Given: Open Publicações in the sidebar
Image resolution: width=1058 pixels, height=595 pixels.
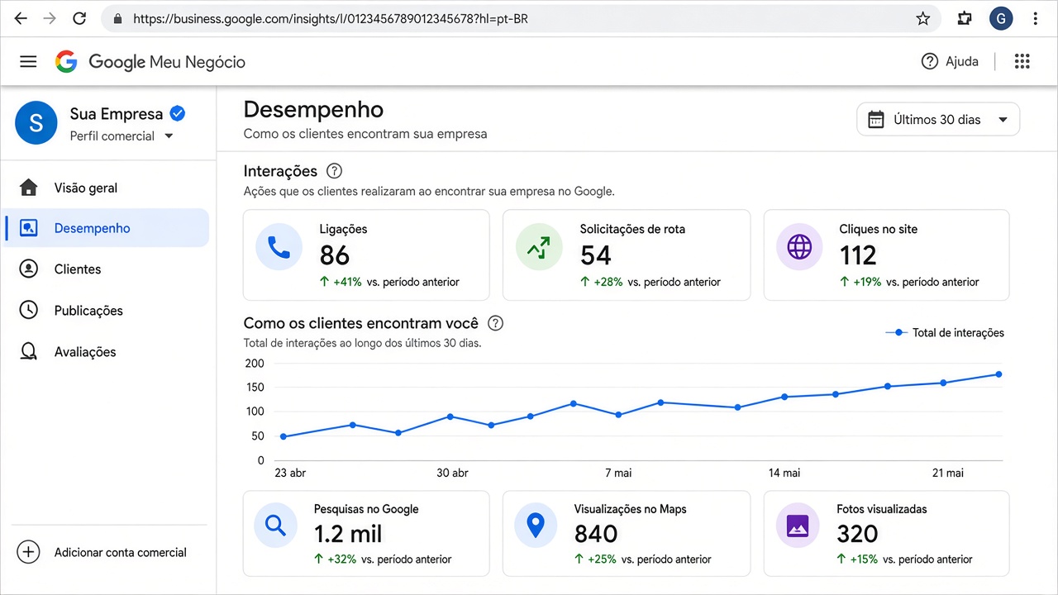Looking at the screenshot, I should point(106,311).
